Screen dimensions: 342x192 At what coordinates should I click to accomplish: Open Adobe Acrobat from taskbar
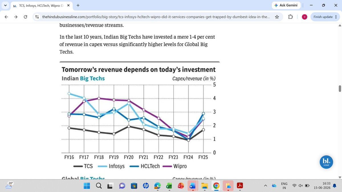click(240, 186)
